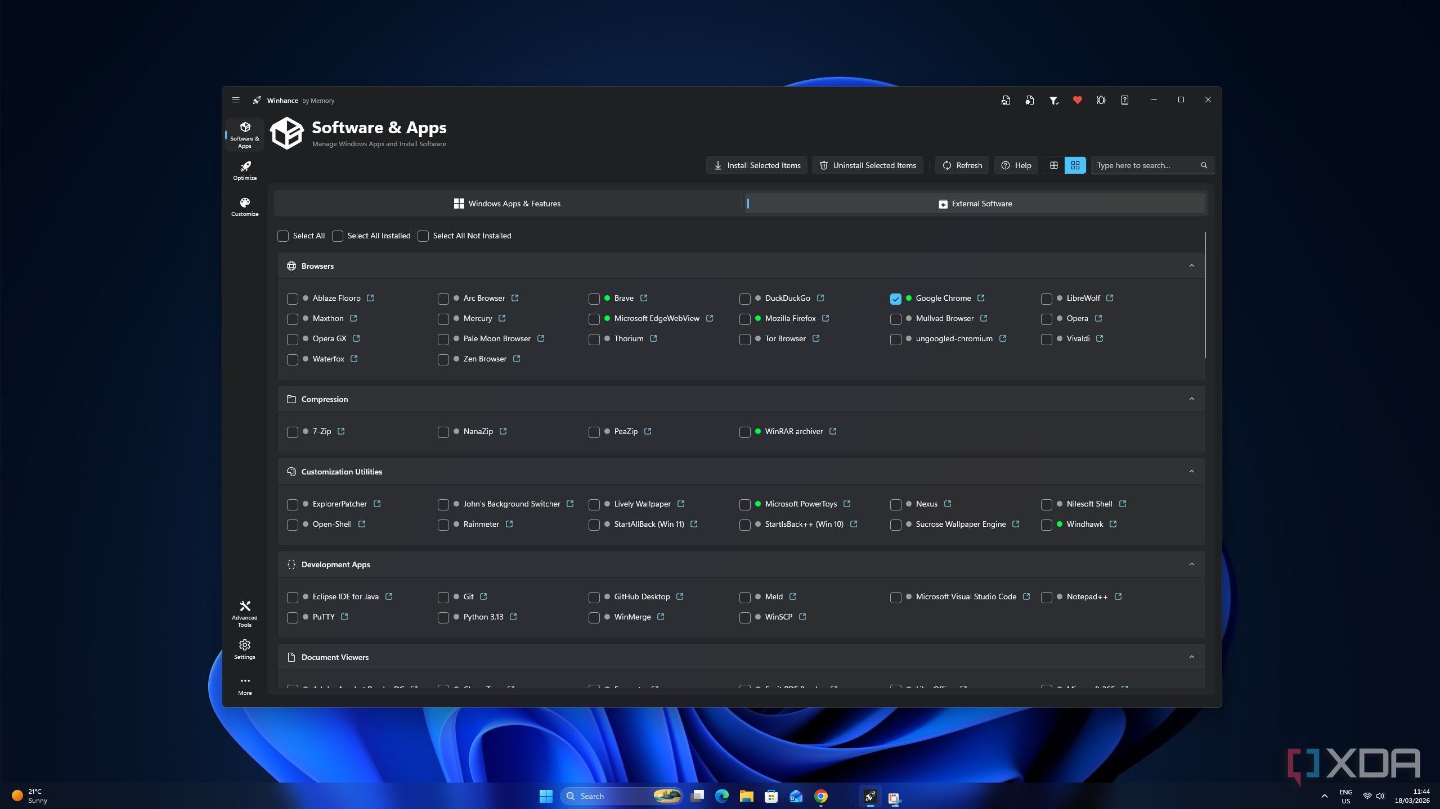This screenshot has width=1440, height=809.
Task: Collapse the Document Viewers section chevron
Action: (x=1191, y=657)
